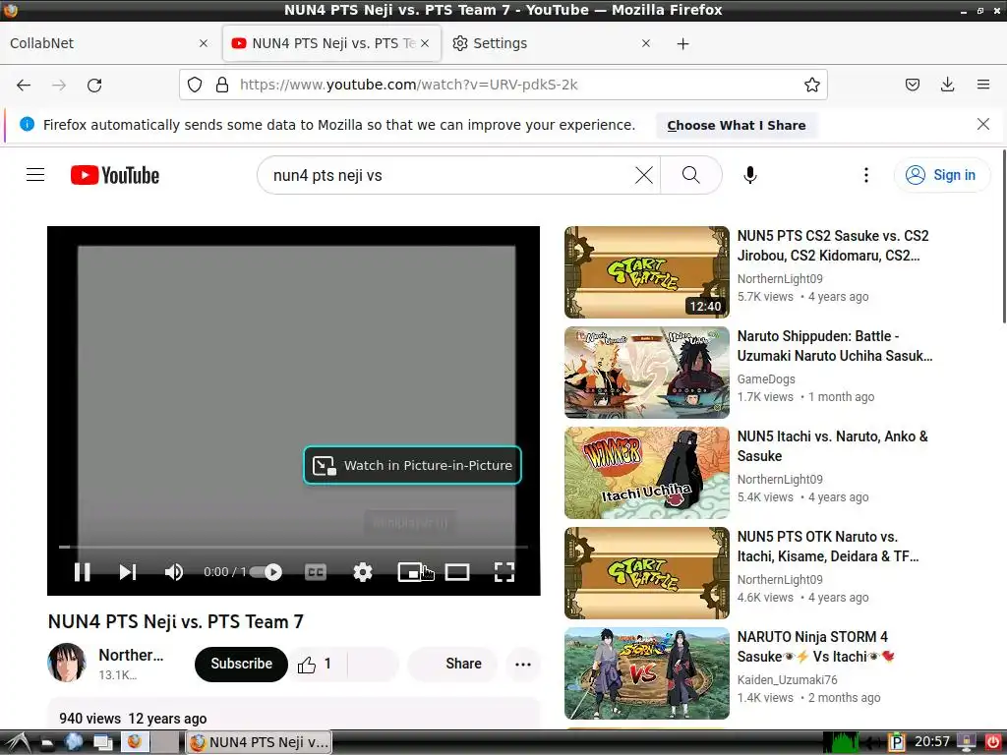Viewport: 1007px width, 755px height.
Task: Open NUN5 Itachi vs. Naruto video thumbnail
Action: click(x=647, y=473)
